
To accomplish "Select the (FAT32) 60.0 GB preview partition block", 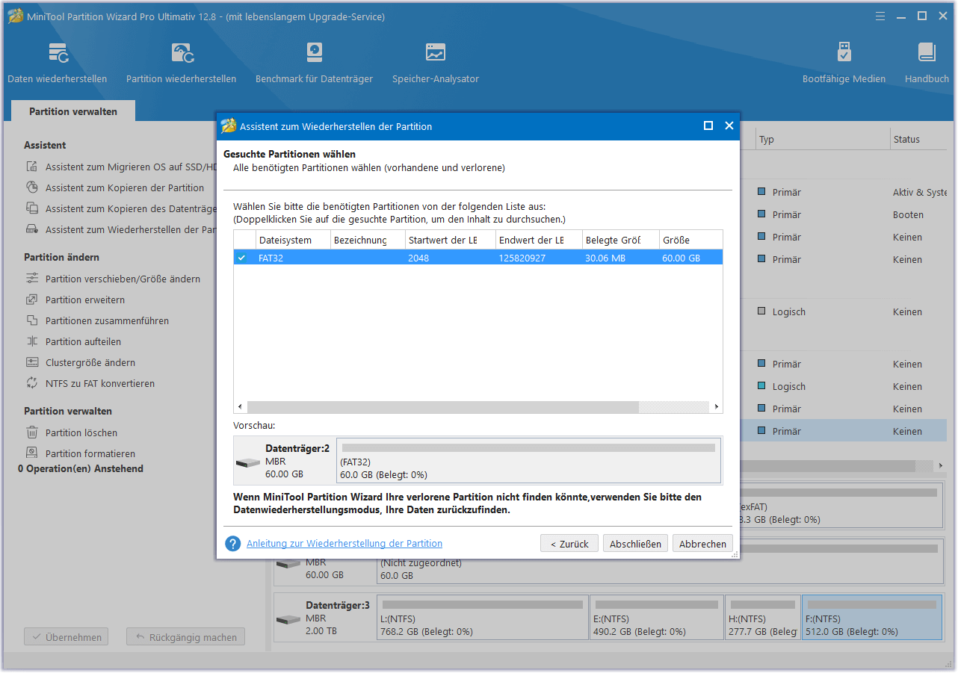I will 529,461.
